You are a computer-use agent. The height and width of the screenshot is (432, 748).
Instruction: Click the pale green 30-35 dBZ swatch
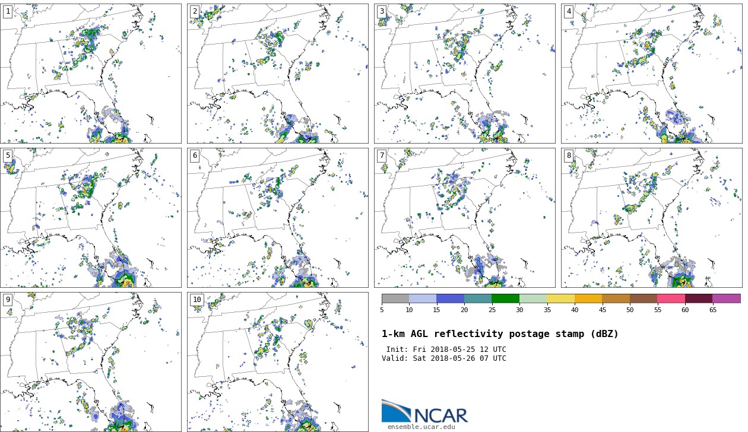pyautogui.click(x=533, y=298)
